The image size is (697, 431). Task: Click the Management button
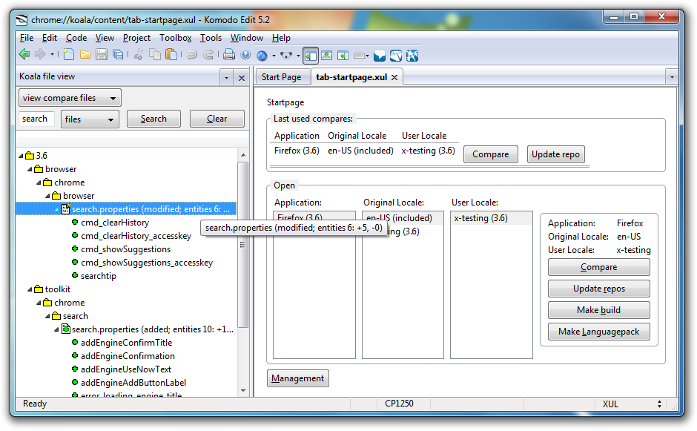point(298,378)
